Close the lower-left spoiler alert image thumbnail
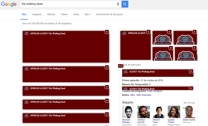The width and height of the screenshot is (208, 126). (x=171, y=48)
